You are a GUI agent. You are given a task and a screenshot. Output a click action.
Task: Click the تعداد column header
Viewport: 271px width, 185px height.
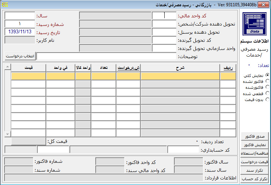tap(103, 68)
